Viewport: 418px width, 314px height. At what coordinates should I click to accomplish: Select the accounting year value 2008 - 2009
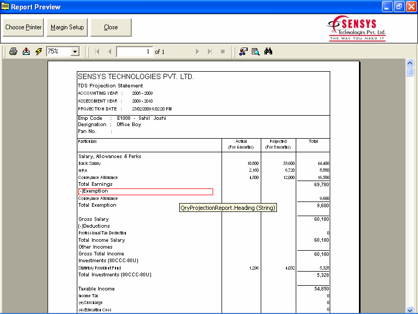[x=142, y=93]
